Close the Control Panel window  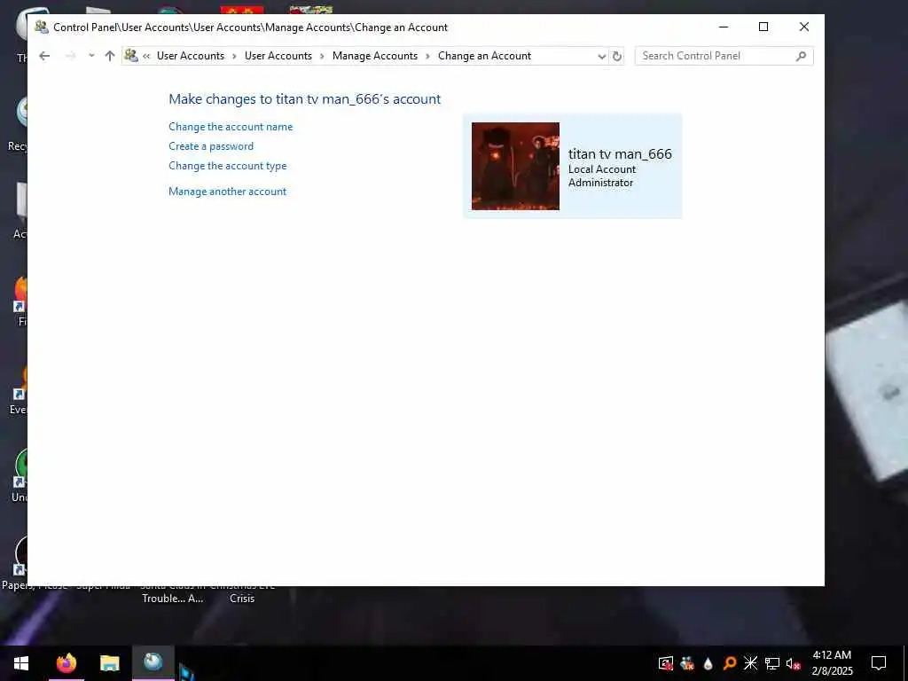click(803, 27)
